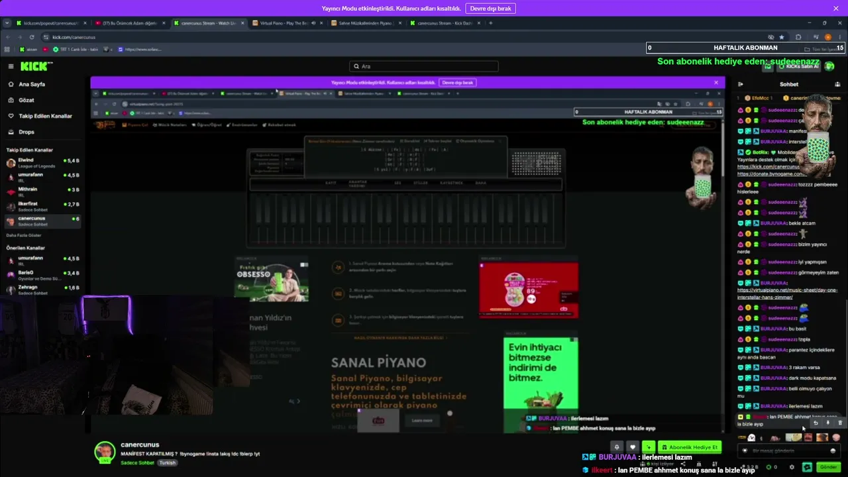Click the Devre dışı bırak button

tap(491, 9)
